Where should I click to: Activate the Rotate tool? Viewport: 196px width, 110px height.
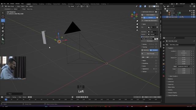(x=3, y=24)
